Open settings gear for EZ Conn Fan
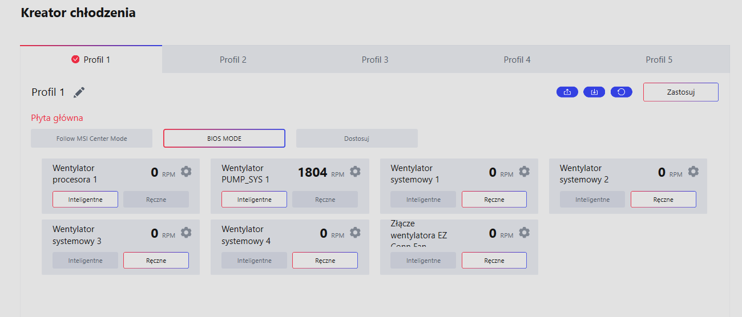742x317 pixels. pyautogui.click(x=524, y=233)
